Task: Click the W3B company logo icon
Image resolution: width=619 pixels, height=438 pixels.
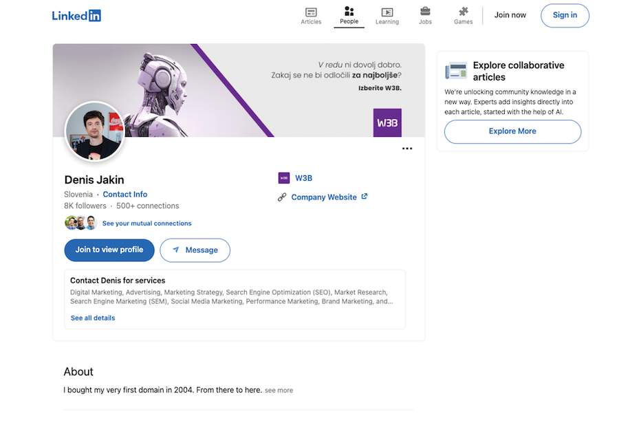Action: click(284, 178)
